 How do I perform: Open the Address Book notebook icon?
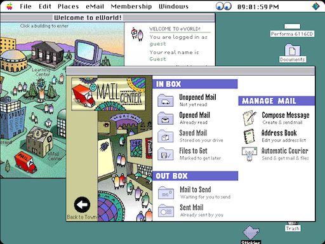(x=249, y=136)
